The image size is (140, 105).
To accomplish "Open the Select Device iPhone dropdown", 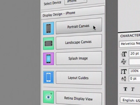I will (x=76, y=2).
